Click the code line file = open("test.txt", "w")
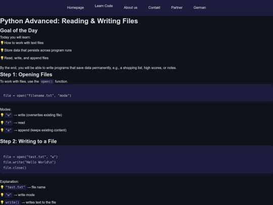The height and width of the screenshot is (205, 273). [30, 157]
